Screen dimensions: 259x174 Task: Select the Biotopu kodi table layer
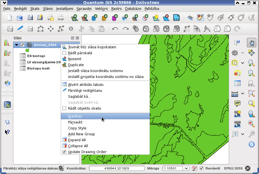[x=38, y=68]
